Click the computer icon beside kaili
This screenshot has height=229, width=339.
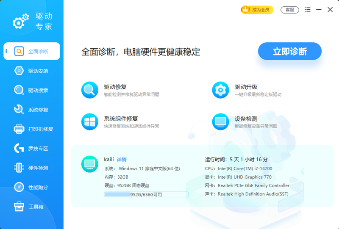click(89, 163)
